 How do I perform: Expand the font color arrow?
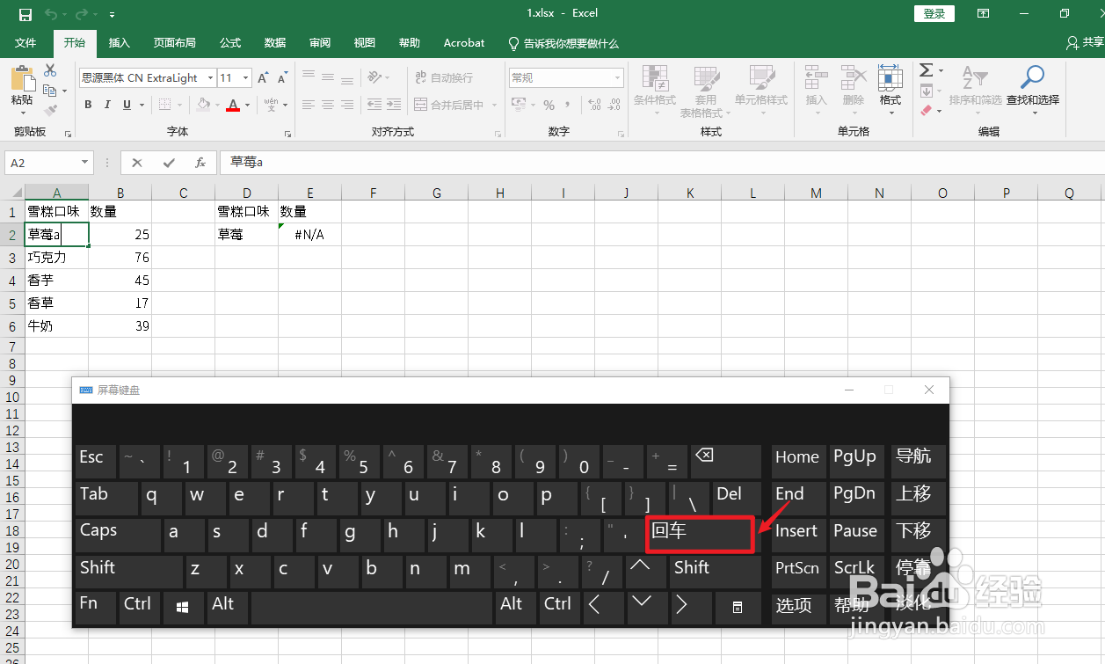247,105
